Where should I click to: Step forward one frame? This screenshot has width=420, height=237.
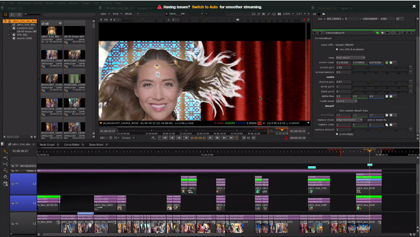point(217,138)
